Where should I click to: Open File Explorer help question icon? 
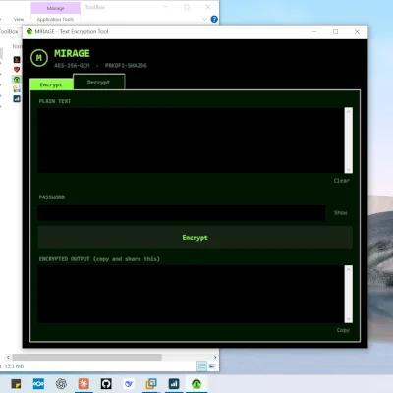pyautogui.click(x=214, y=19)
